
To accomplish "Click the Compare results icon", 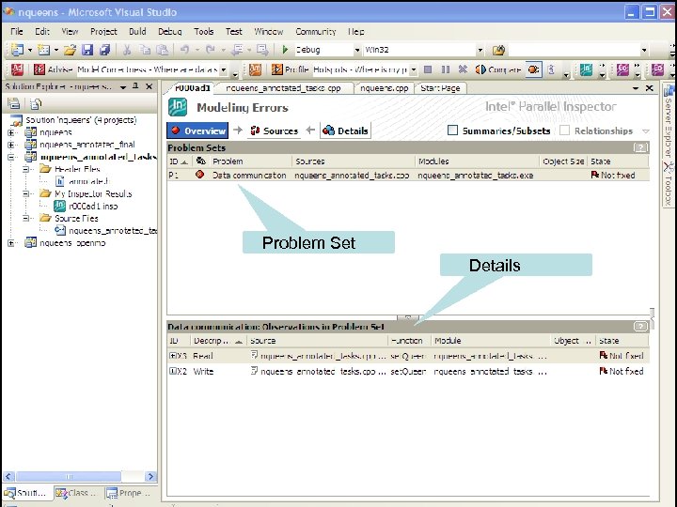I will (x=480, y=69).
